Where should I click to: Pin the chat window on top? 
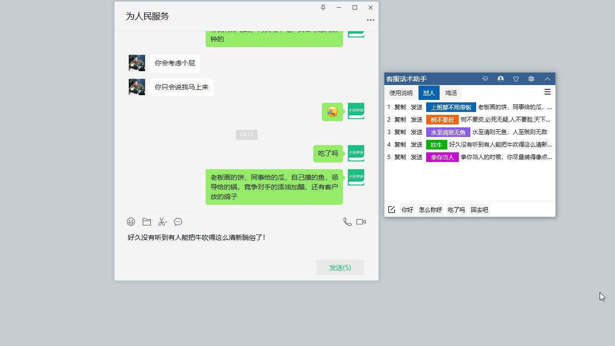click(323, 7)
